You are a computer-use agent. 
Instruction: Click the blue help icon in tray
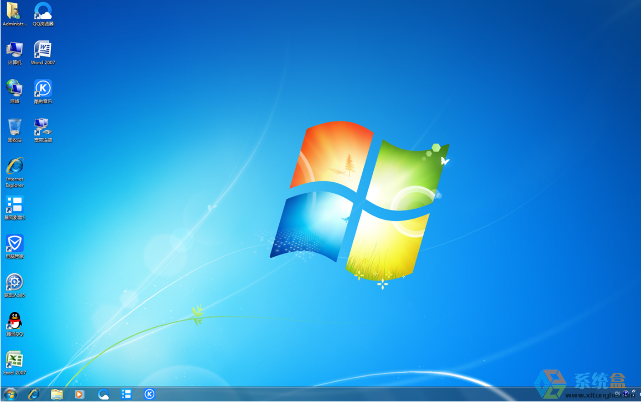pyautogui.click(x=626, y=394)
